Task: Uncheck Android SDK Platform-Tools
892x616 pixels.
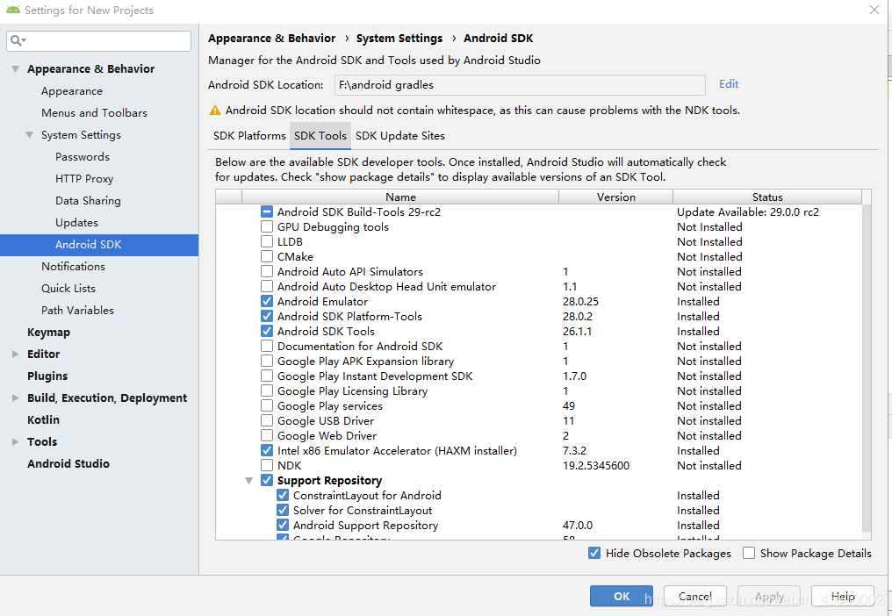Action: [267, 316]
